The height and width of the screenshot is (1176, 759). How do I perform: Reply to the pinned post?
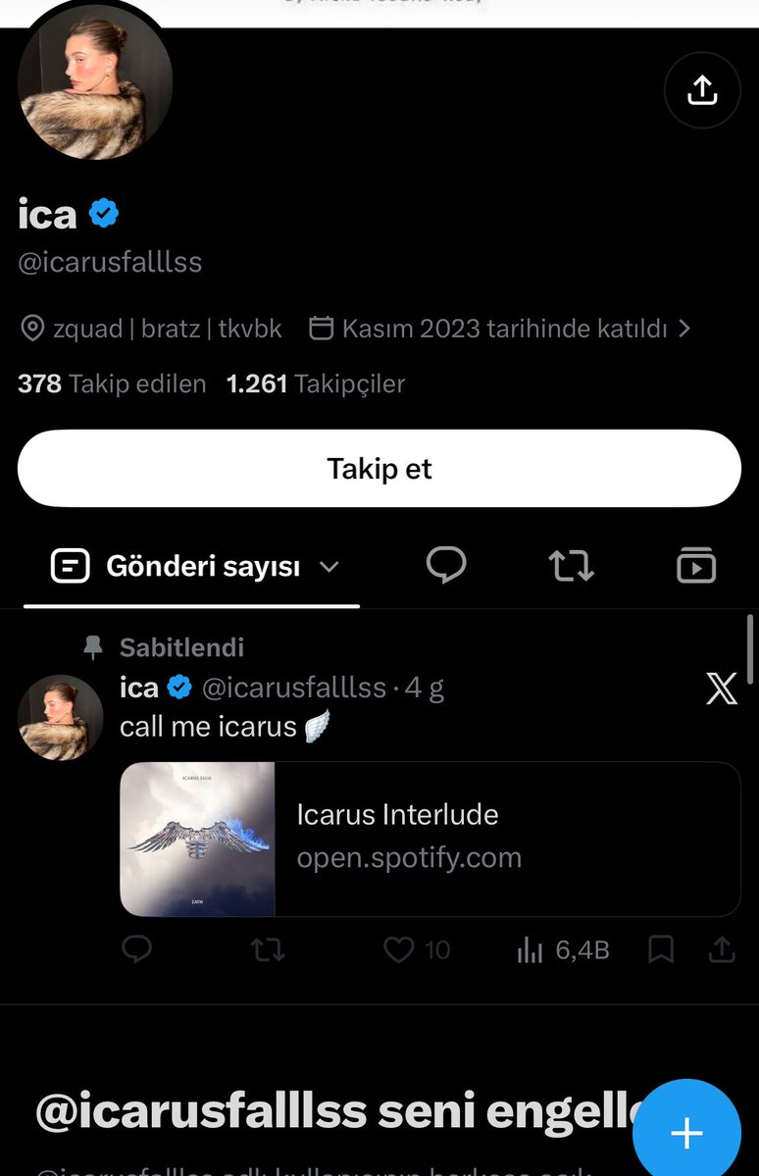(136, 949)
